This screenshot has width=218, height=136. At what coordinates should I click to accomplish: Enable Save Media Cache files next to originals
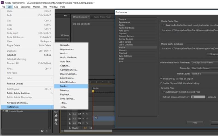[x=164, y=25]
